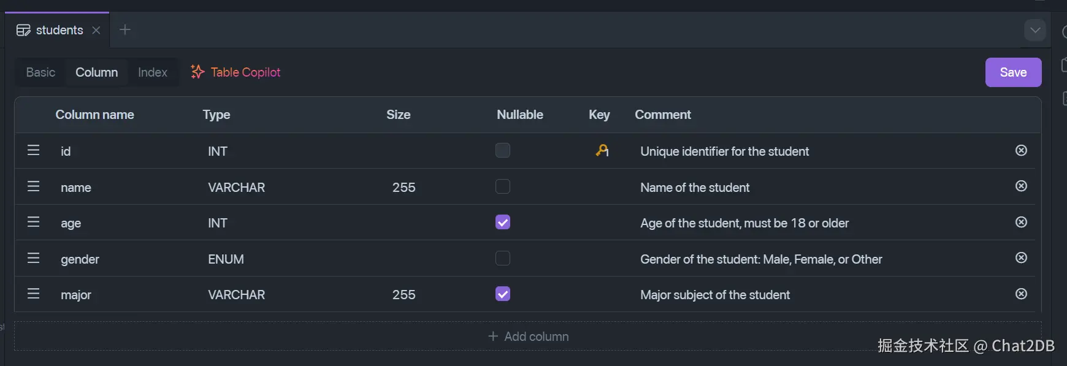Enable Nullable for the name column

[503, 186]
